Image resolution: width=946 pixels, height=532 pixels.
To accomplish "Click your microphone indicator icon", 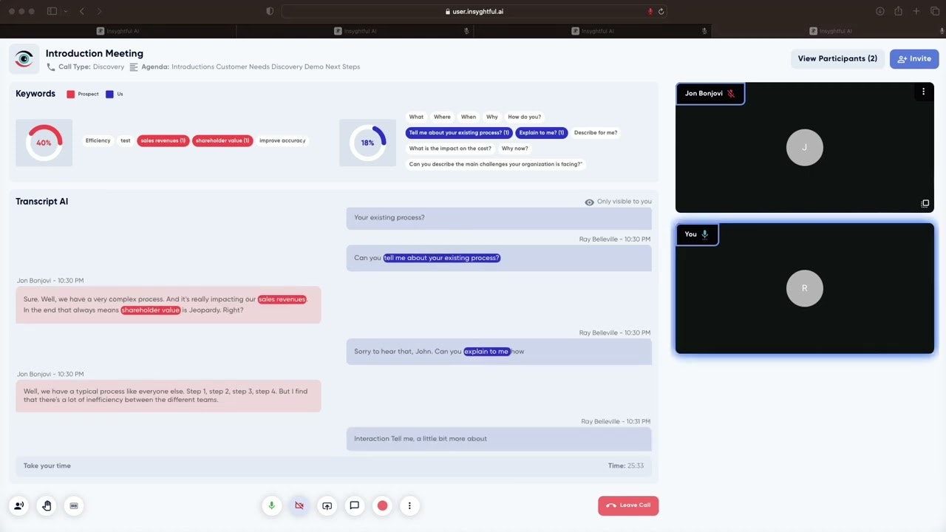I will point(704,234).
